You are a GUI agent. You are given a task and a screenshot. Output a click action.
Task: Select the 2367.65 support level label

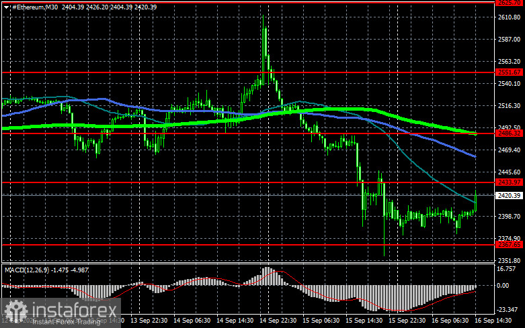tap(509, 245)
